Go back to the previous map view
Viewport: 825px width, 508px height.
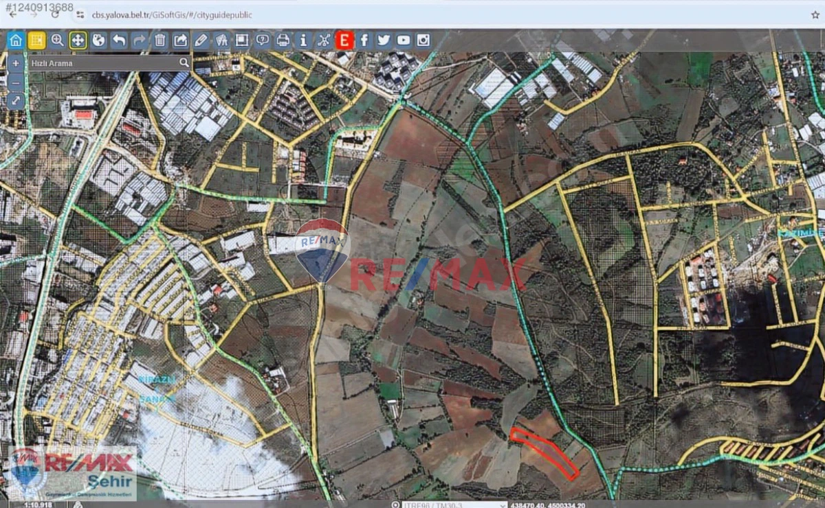click(x=119, y=41)
